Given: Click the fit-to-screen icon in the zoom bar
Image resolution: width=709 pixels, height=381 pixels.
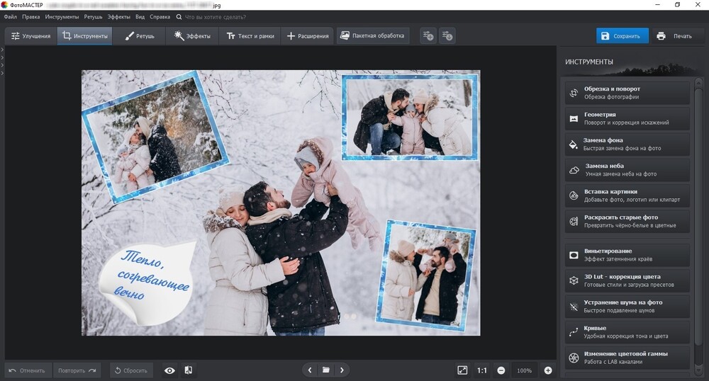Looking at the screenshot, I should tap(462, 370).
